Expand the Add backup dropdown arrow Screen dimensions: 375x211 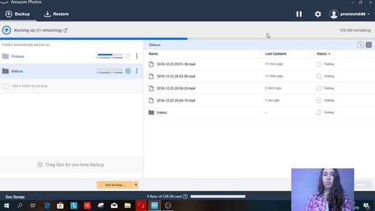[136, 185]
